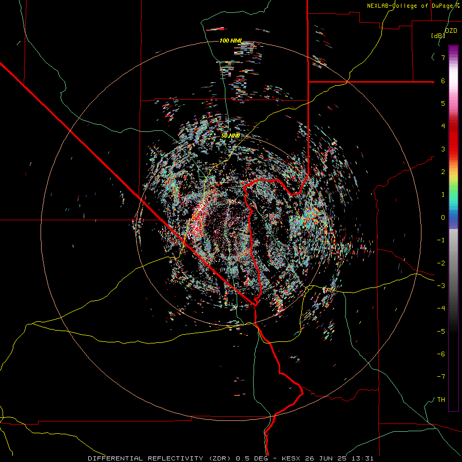Click the [dB] units label
462x462 pixels.
438,35
